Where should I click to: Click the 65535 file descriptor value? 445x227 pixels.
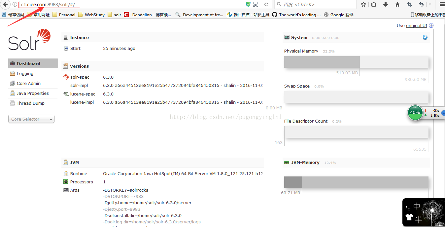point(420,149)
